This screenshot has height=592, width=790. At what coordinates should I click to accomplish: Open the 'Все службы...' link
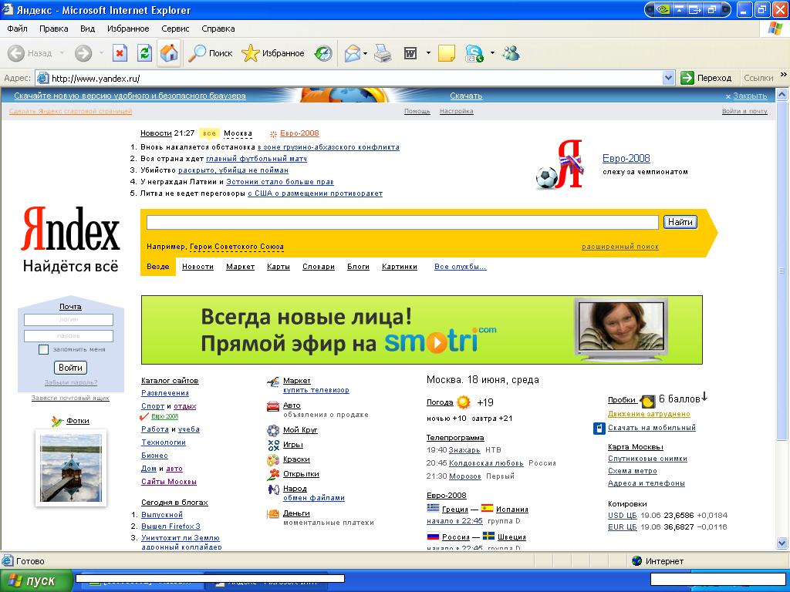pos(460,267)
